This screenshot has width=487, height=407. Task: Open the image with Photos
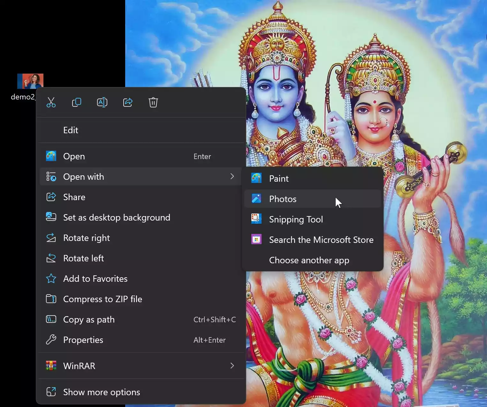coord(313,199)
